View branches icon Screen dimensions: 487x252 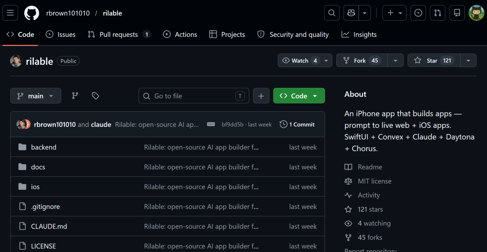click(75, 96)
